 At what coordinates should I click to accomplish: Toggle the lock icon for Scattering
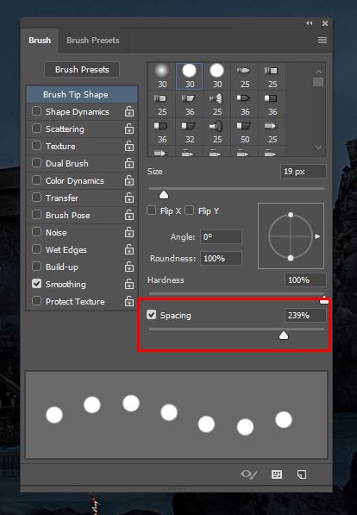coord(129,129)
